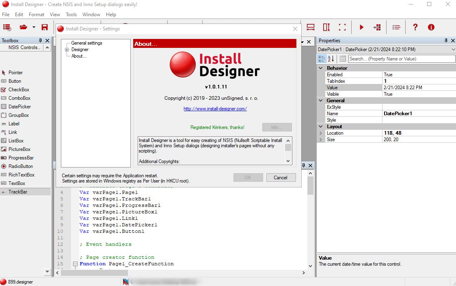Collapse the Behavior property category
456x286 pixels.
[320, 68]
